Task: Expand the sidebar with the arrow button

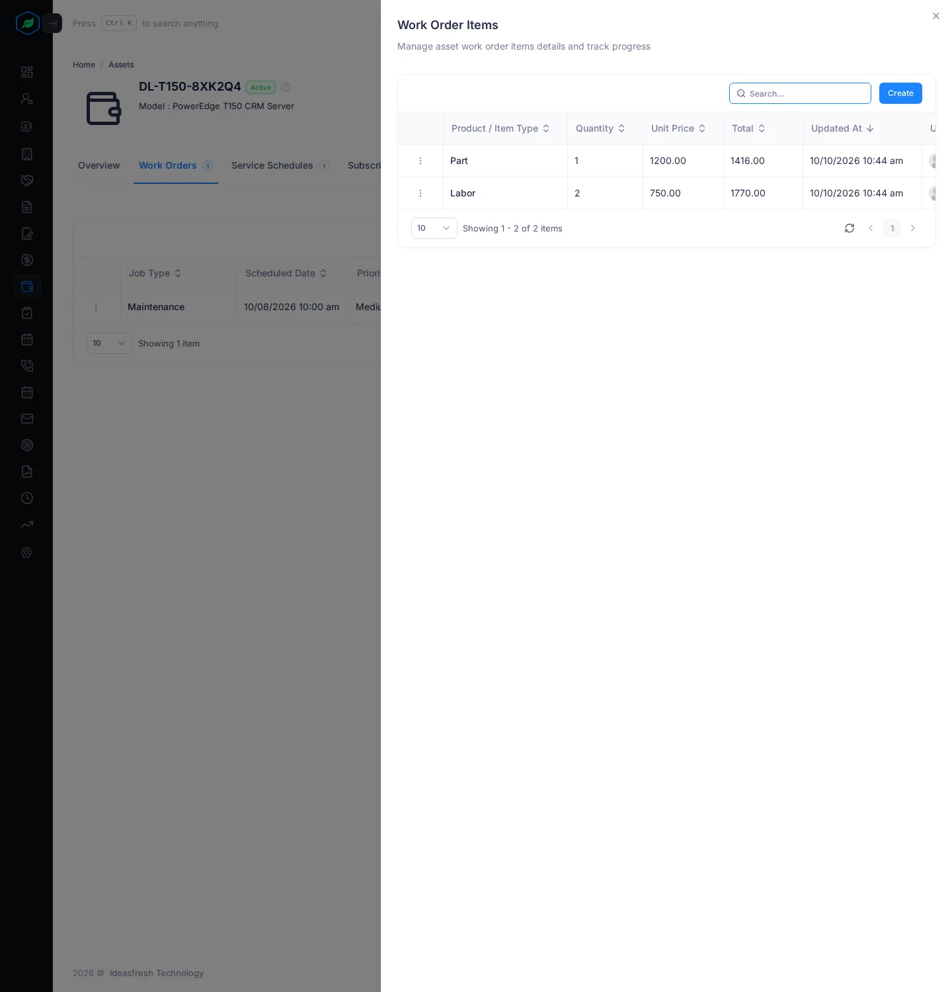Action: [x=52, y=23]
